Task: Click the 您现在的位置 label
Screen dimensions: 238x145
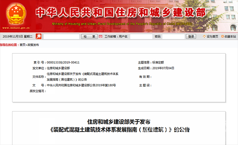Action: click(x=9, y=45)
